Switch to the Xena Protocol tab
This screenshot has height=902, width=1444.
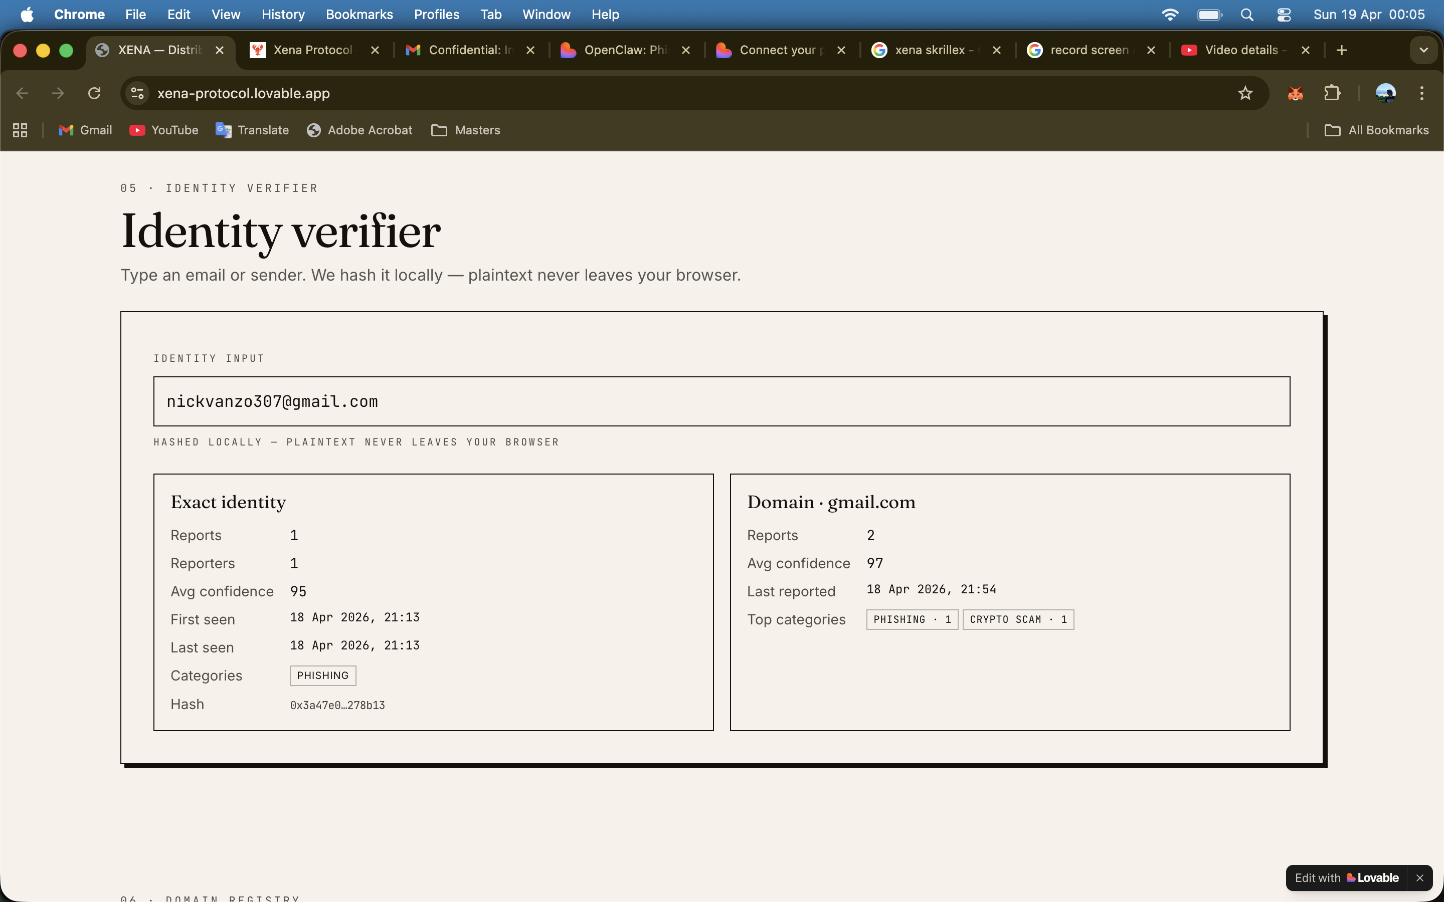(x=313, y=50)
